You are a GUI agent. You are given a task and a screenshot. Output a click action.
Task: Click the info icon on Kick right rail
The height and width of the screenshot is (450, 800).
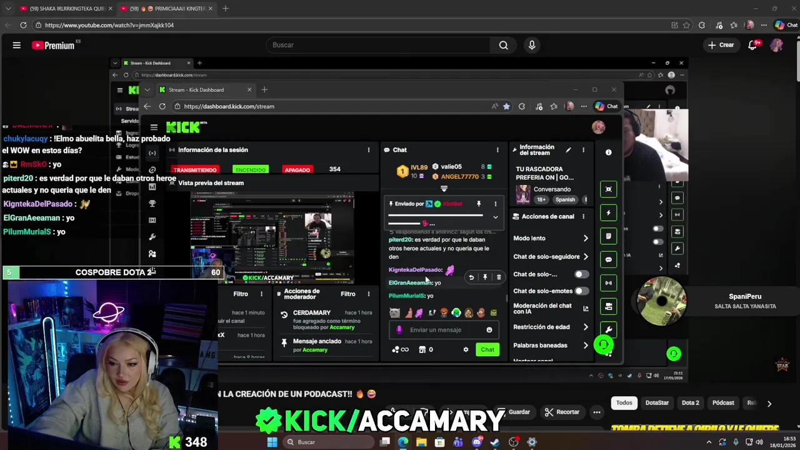click(x=608, y=152)
